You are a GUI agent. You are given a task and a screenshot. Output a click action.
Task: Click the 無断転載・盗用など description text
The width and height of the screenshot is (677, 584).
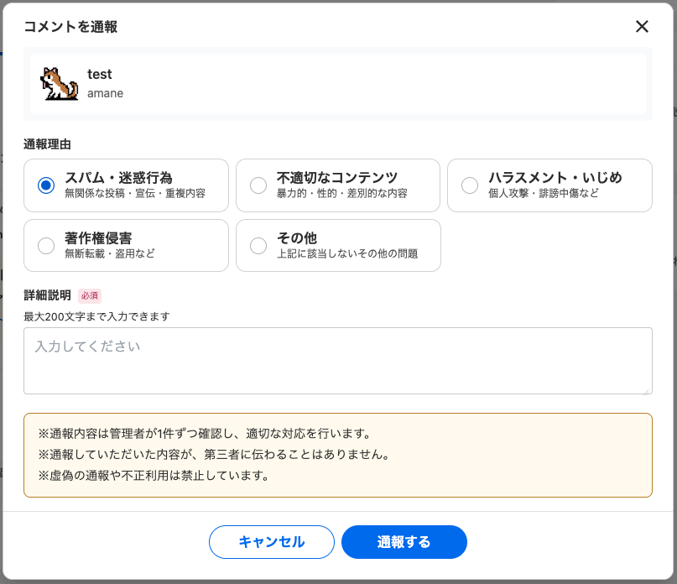coord(110,253)
